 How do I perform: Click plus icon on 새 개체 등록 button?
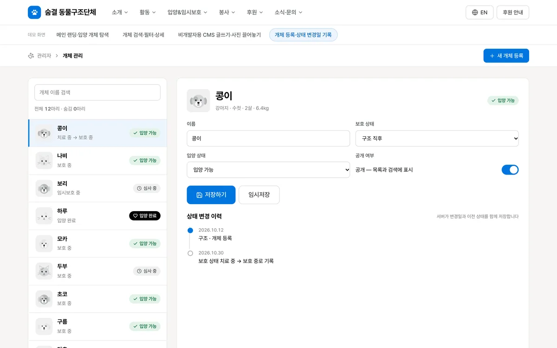coord(492,56)
